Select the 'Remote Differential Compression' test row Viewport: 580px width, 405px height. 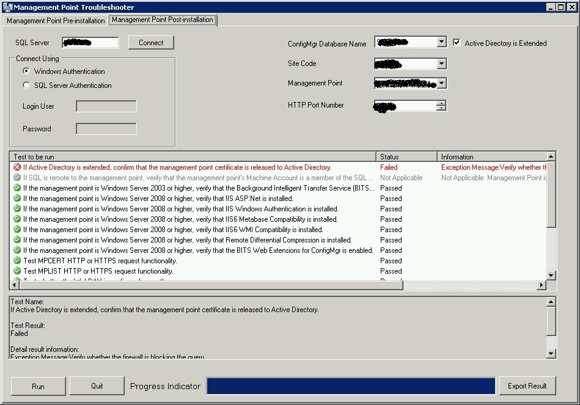(278, 239)
